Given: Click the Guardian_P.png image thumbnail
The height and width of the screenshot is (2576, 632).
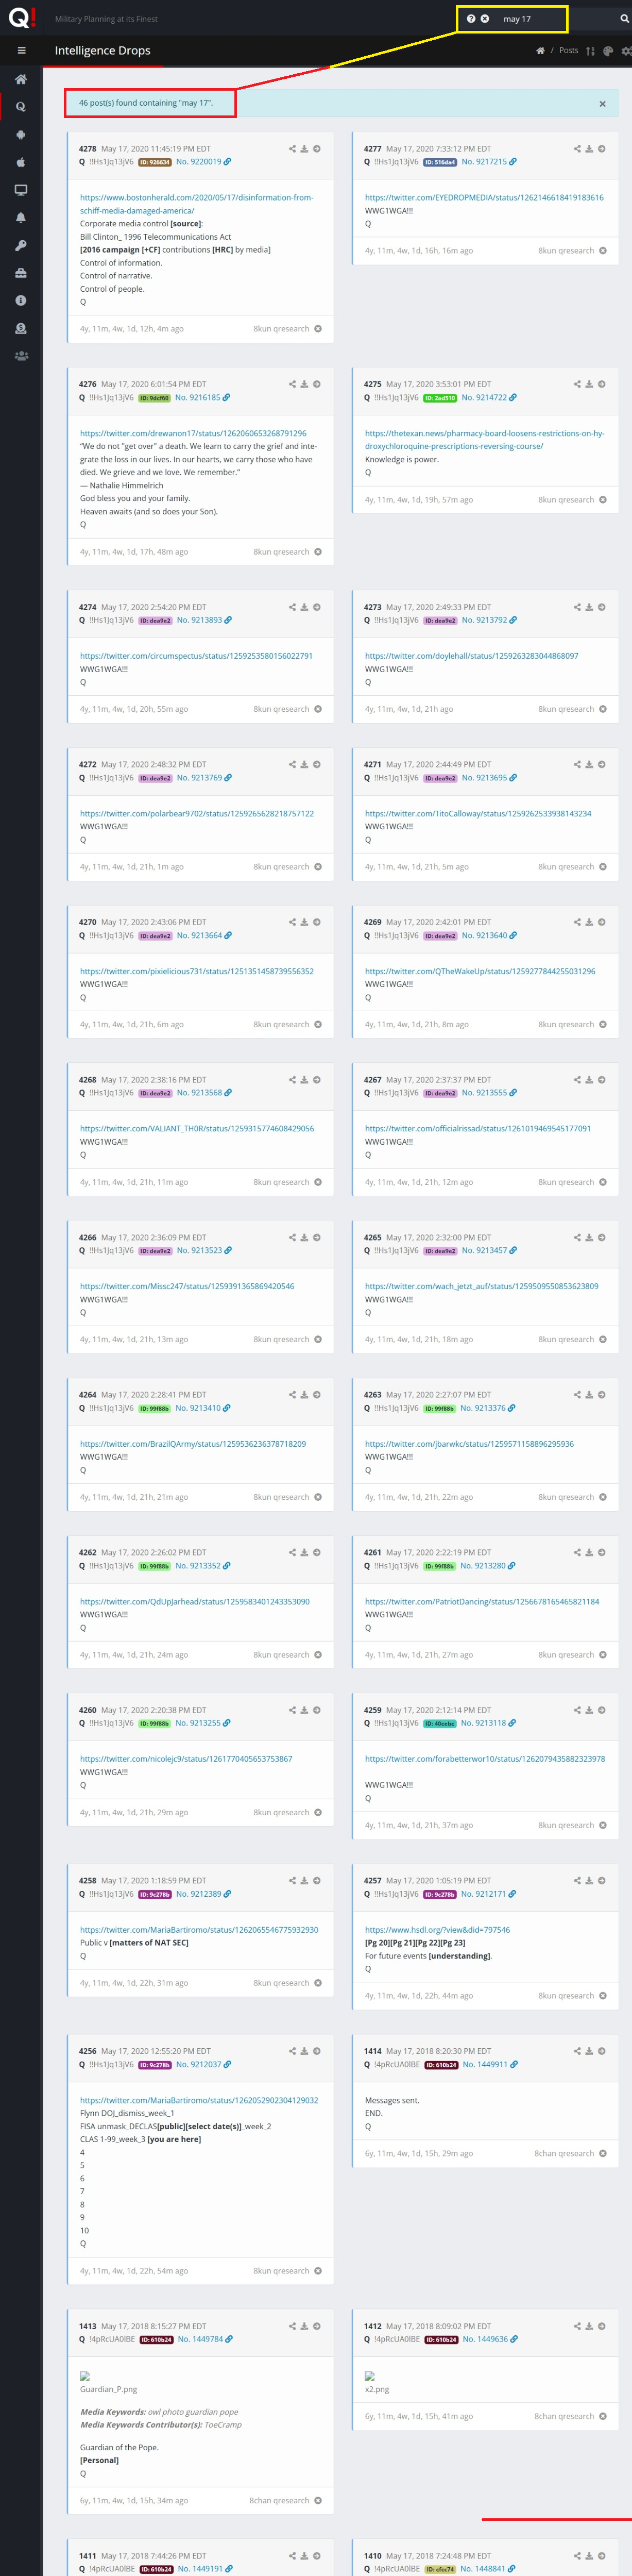Looking at the screenshot, I should (x=85, y=2376).
